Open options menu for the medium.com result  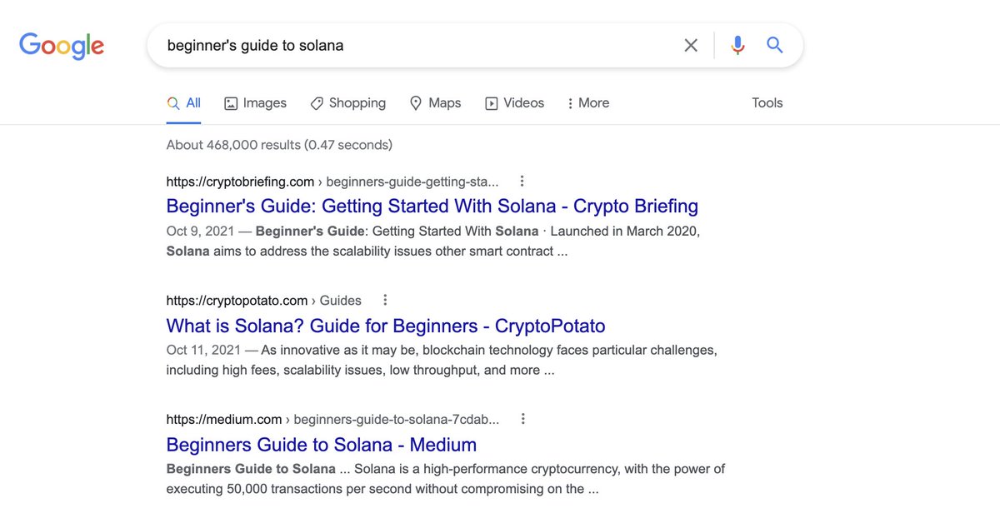point(522,419)
